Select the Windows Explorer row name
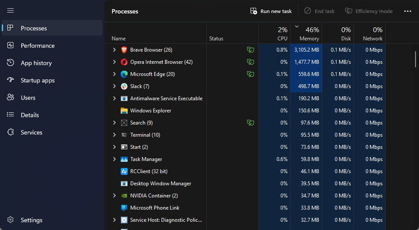 point(150,111)
